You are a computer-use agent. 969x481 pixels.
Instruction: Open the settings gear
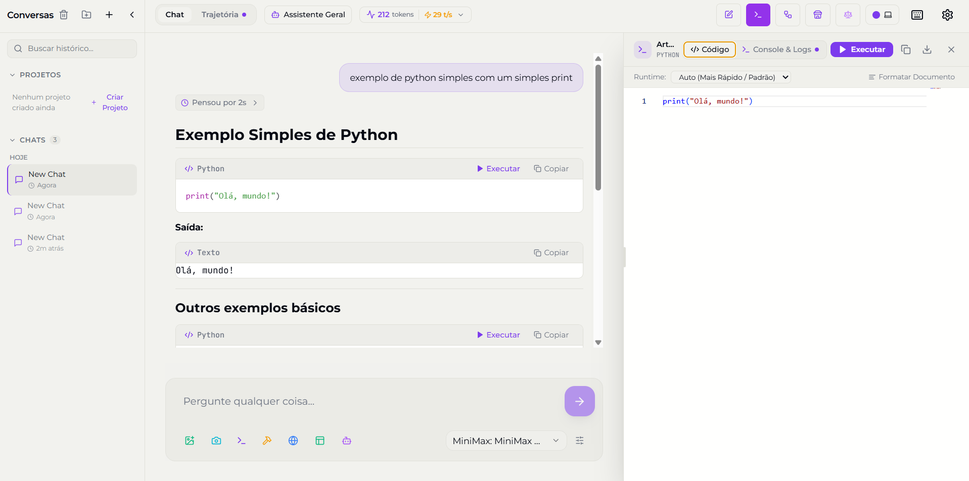[947, 15]
